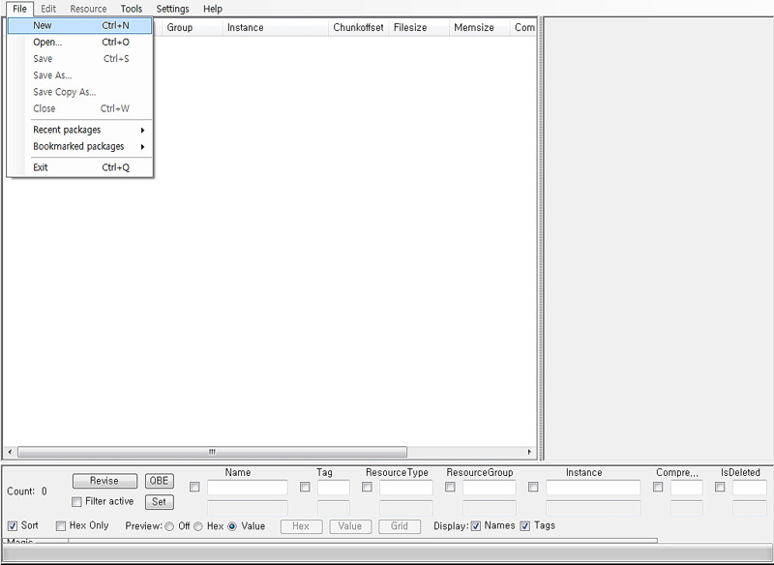This screenshot has height=565, width=774.
Task: Sort by the Group column header
Action: click(192, 28)
